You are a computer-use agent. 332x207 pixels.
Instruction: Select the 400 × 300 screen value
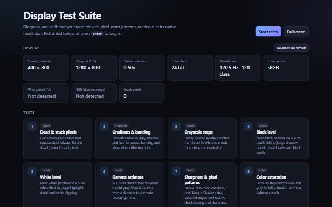click(38, 68)
